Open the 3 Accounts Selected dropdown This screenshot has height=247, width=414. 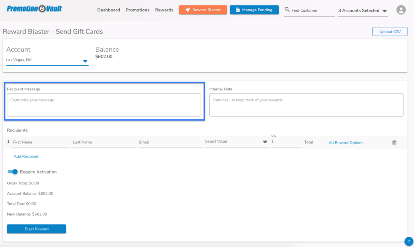pos(363,10)
